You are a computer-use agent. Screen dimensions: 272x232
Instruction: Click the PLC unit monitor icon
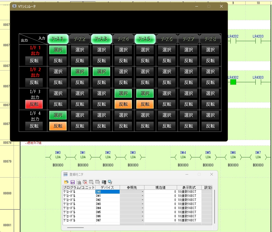pyautogui.click(x=104, y=182)
